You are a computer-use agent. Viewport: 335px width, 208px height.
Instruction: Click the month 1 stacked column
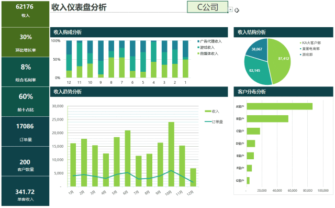coord(185,59)
